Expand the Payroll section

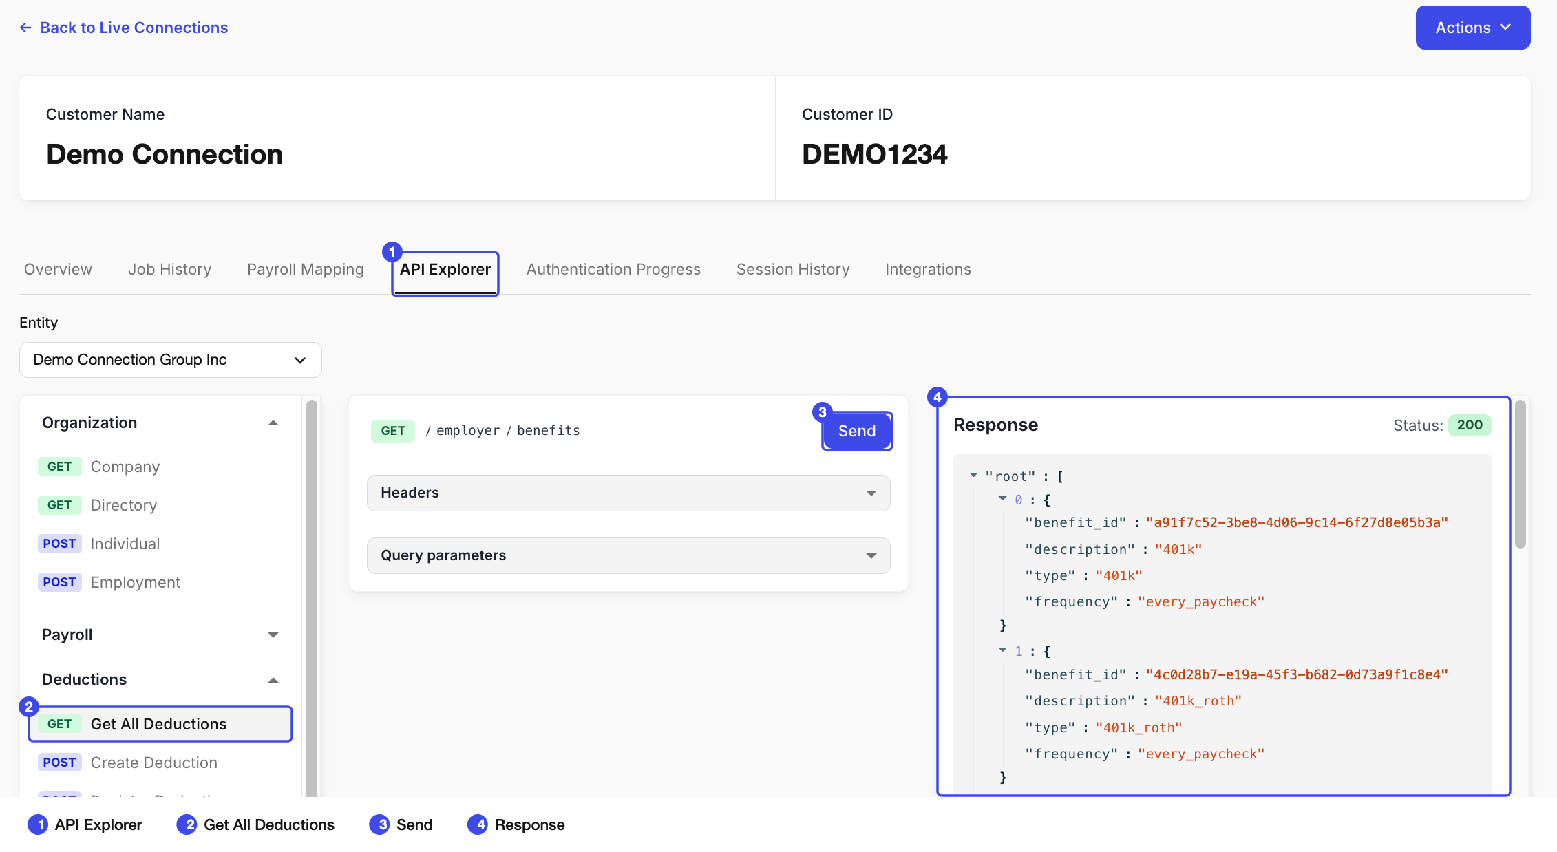tap(273, 635)
